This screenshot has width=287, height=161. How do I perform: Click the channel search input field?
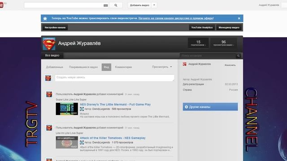pyautogui.click(x=208, y=55)
